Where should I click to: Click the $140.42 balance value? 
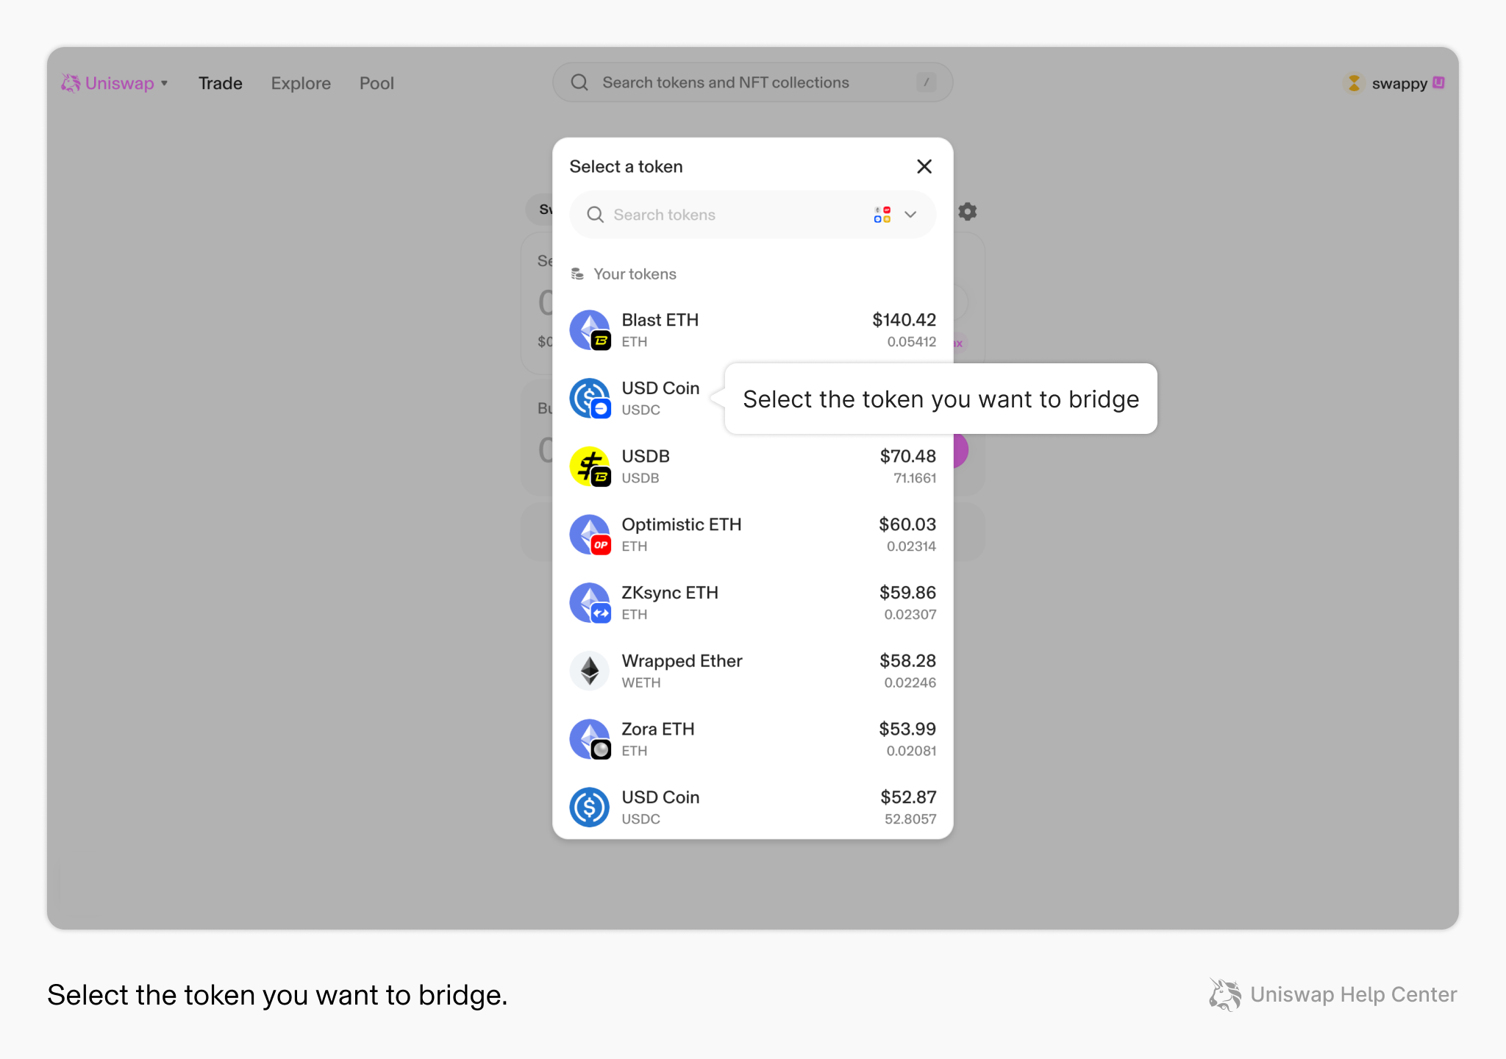(x=904, y=320)
